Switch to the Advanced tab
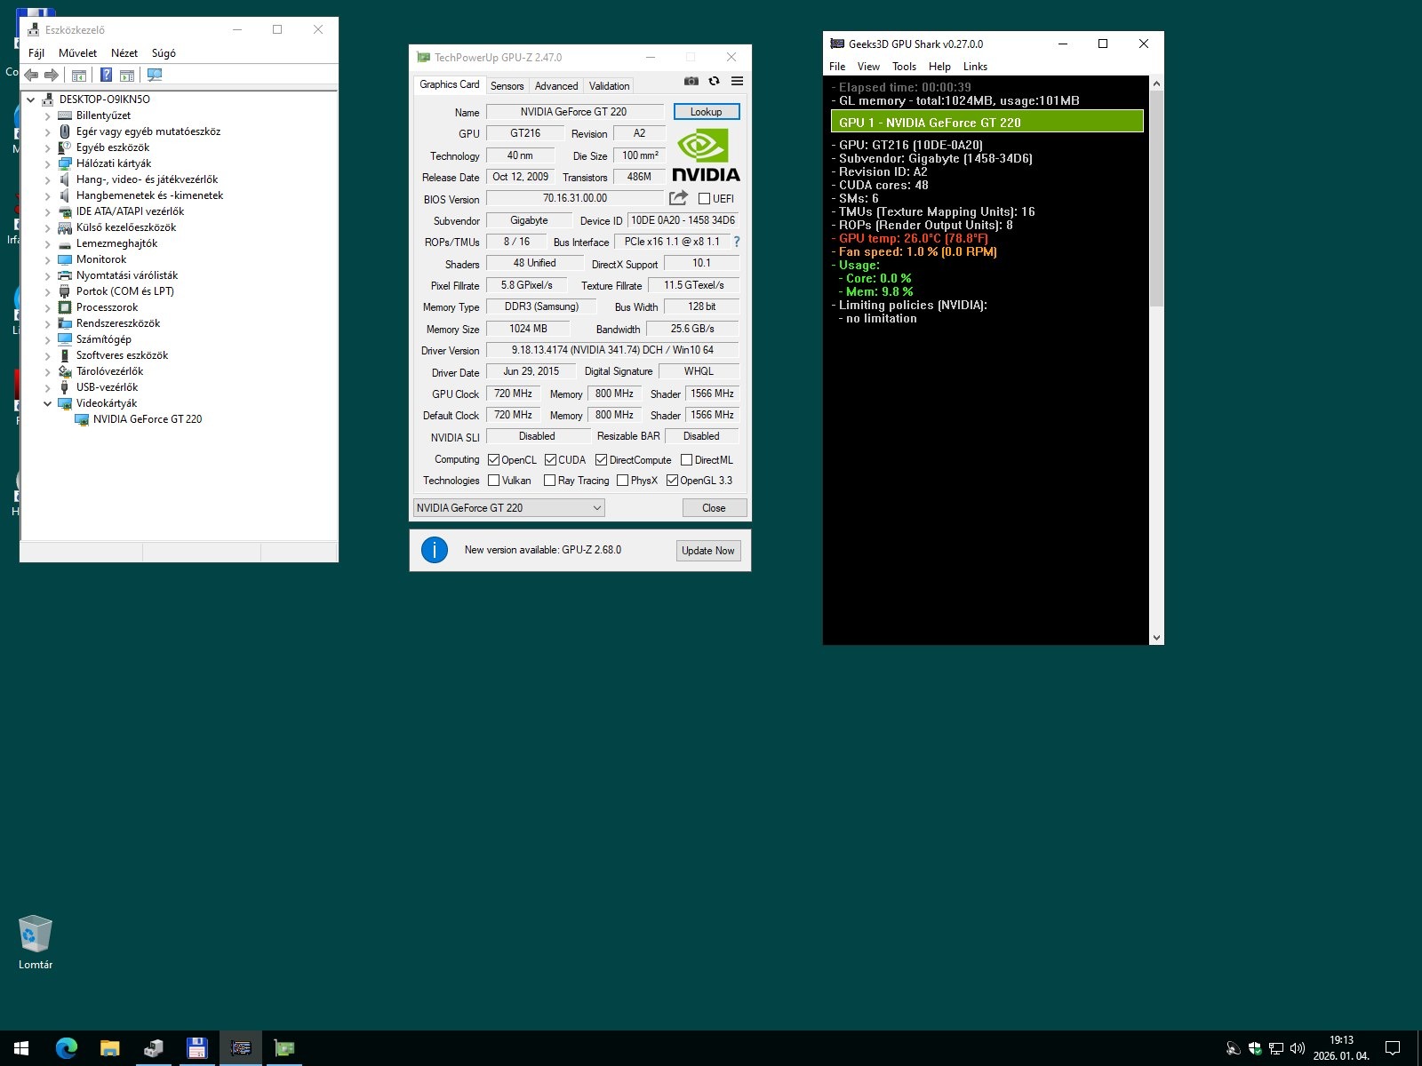This screenshot has width=1422, height=1066. (556, 86)
